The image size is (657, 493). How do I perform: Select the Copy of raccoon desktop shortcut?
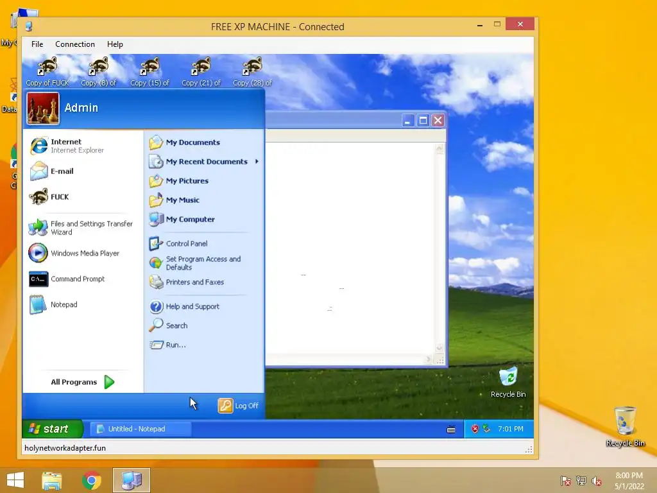pos(47,72)
